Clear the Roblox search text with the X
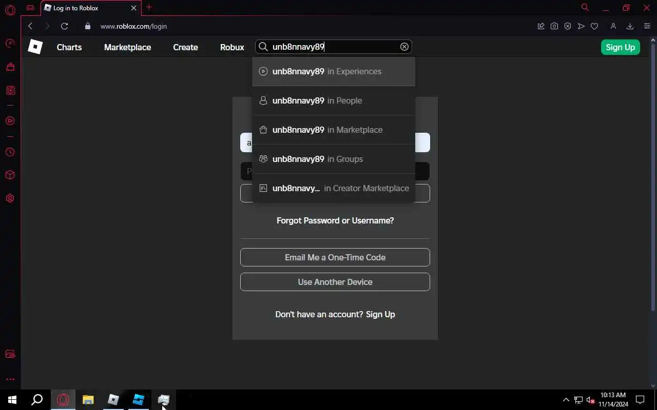 404,47
